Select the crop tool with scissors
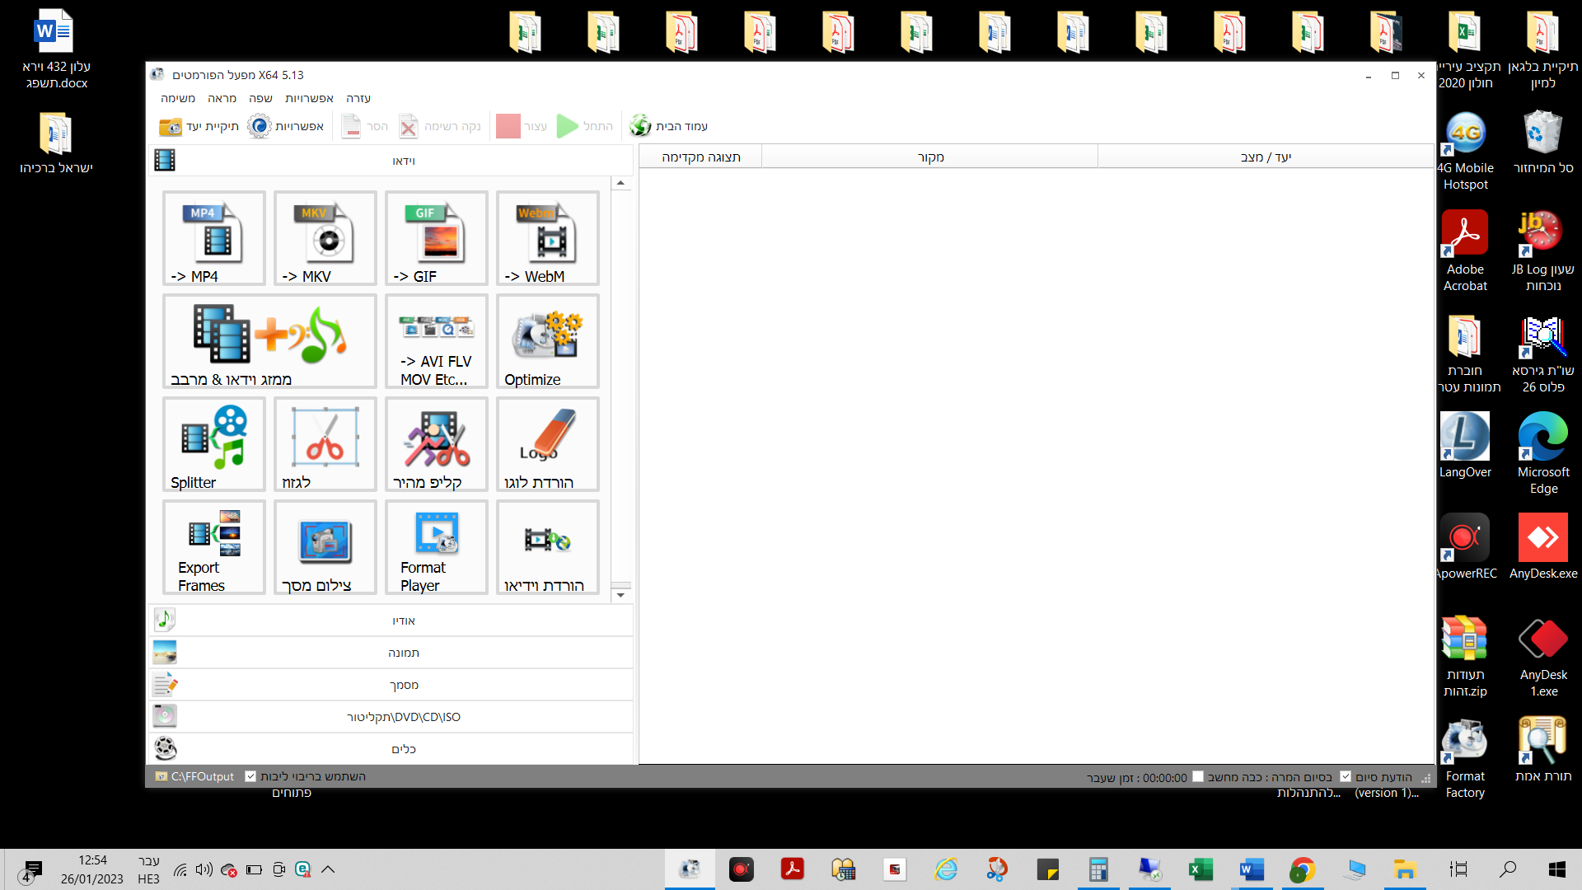 click(x=325, y=444)
